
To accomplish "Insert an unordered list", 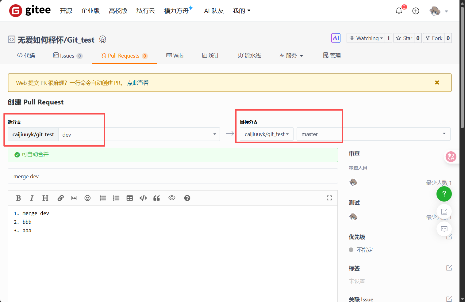I will click(103, 198).
